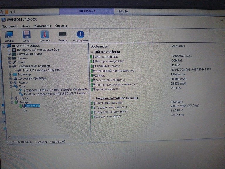
Task: Expand the Аудио tree node
Action: (11, 82)
